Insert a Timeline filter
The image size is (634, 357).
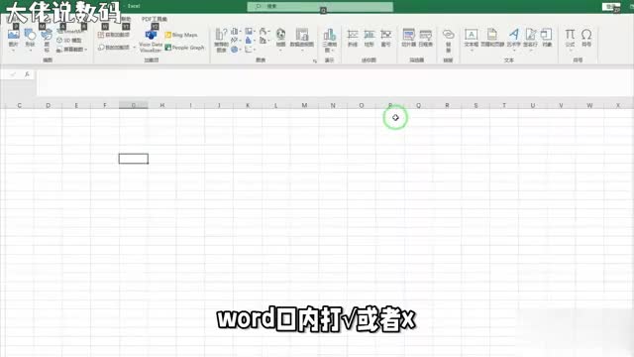click(x=425, y=38)
